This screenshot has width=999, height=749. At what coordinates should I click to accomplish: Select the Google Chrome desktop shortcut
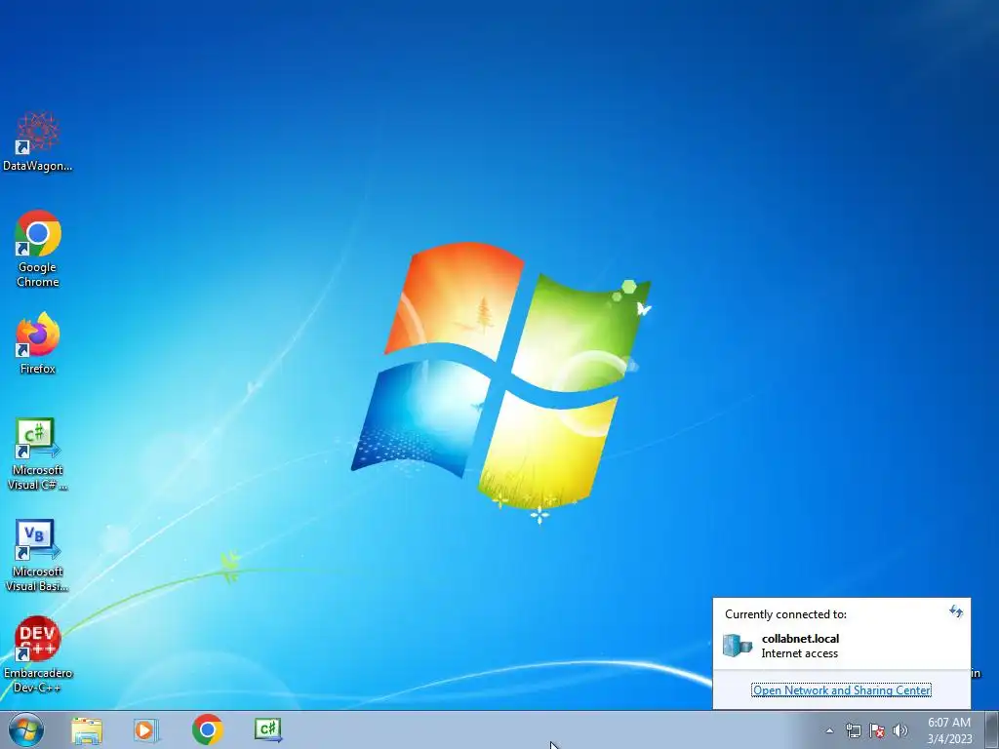38,249
